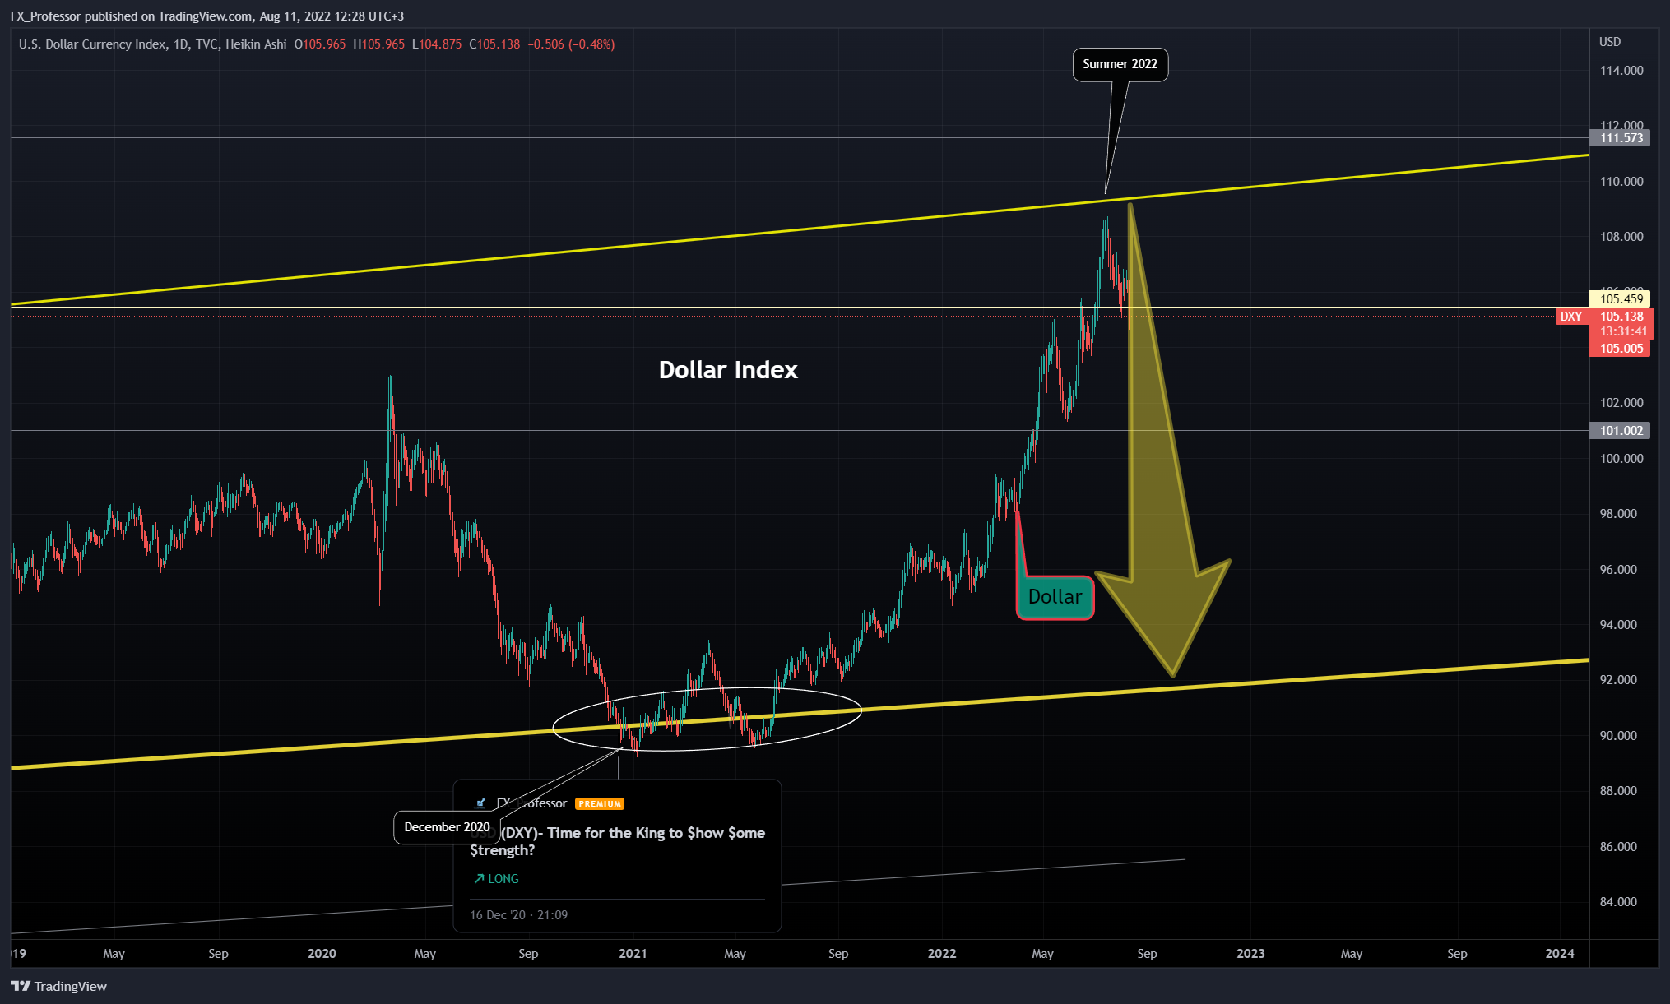This screenshot has height=1004, width=1670.
Task: Click the 2023 label on the time axis
Action: 1250,954
